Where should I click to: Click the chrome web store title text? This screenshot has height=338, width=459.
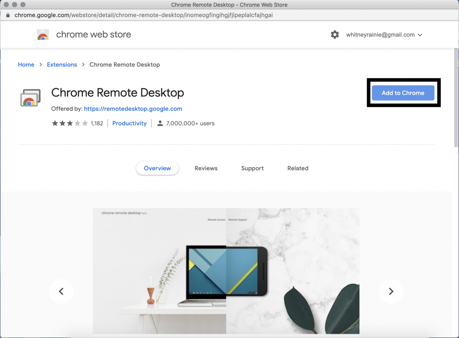pyautogui.click(x=94, y=34)
